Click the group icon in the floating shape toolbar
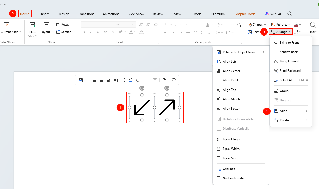This screenshot has height=189, width=319. [x=164, y=80]
